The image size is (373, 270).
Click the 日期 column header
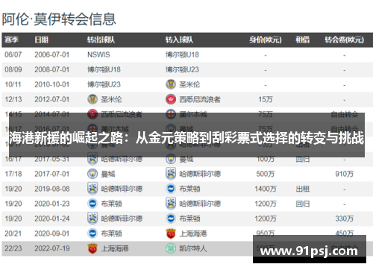coord(41,40)
